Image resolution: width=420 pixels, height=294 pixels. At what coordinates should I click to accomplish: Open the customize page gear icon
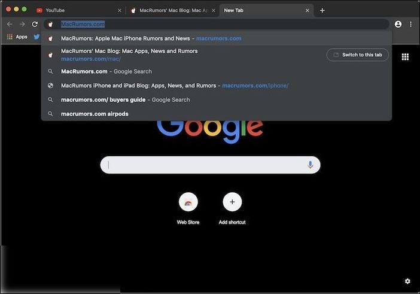coord(407,281)
